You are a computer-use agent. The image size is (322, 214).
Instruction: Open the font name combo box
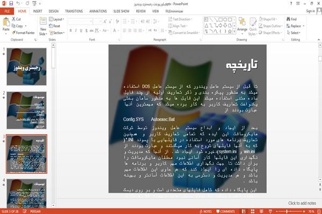80,21
